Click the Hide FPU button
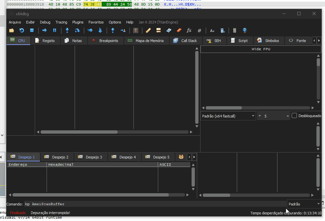 tap(261, 49)
